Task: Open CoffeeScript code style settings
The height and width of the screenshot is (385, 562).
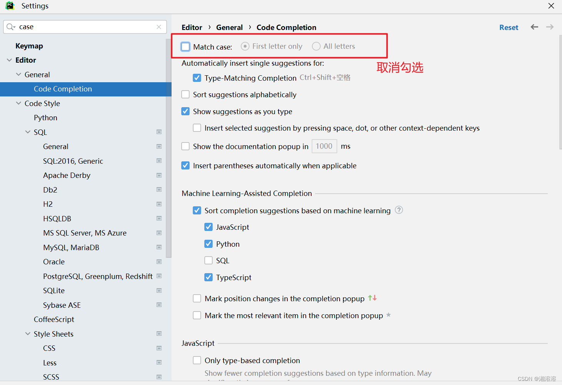Action: point(54,319)
